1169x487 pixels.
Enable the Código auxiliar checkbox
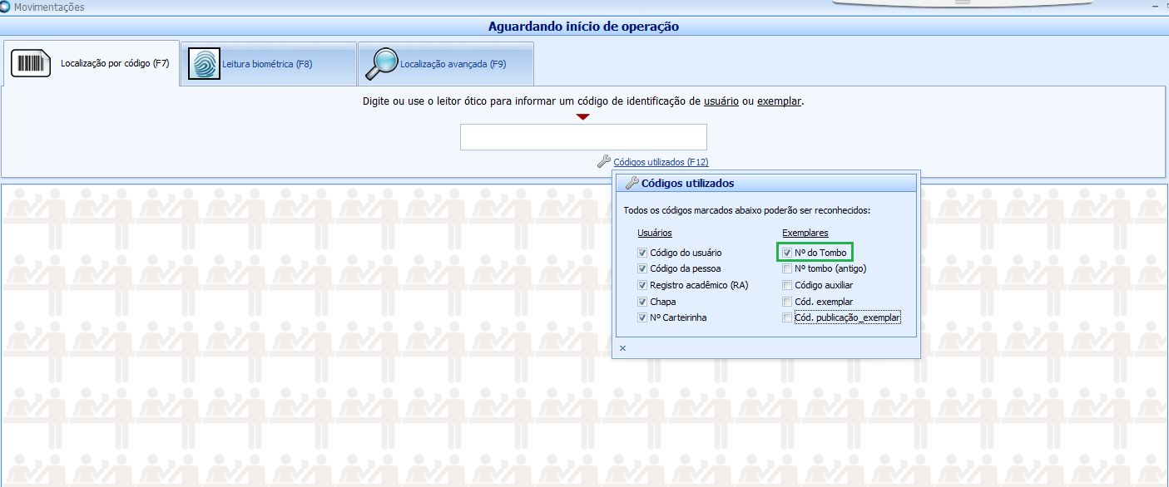tap(787, 285)
